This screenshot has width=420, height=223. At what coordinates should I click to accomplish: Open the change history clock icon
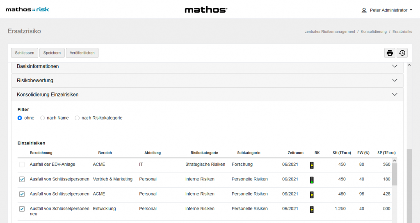click(x=402, y=53)
